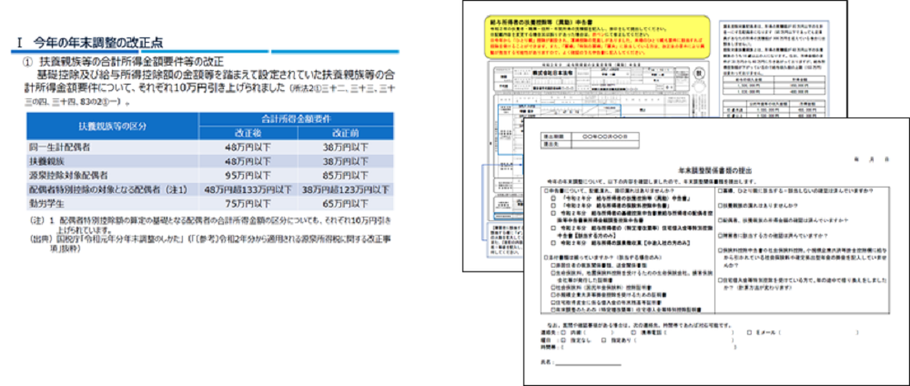
Task: Check the Eメール contact checkbox
Action: pyautogui.click(x=749, y=333)
